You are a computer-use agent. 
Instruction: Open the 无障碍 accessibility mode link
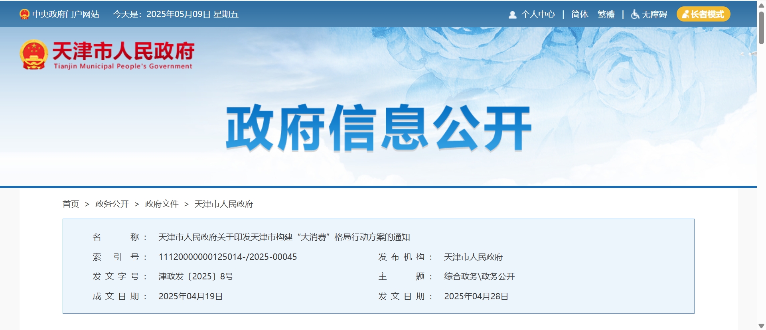654,14
